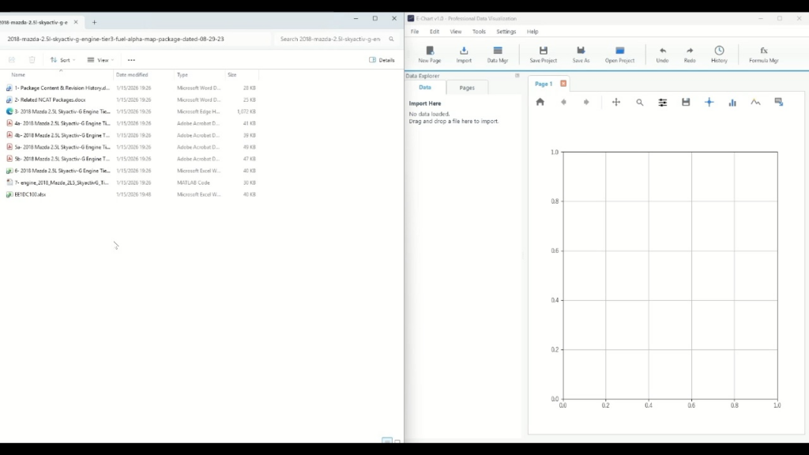Reset chart view with home icon

coord(540,102)
